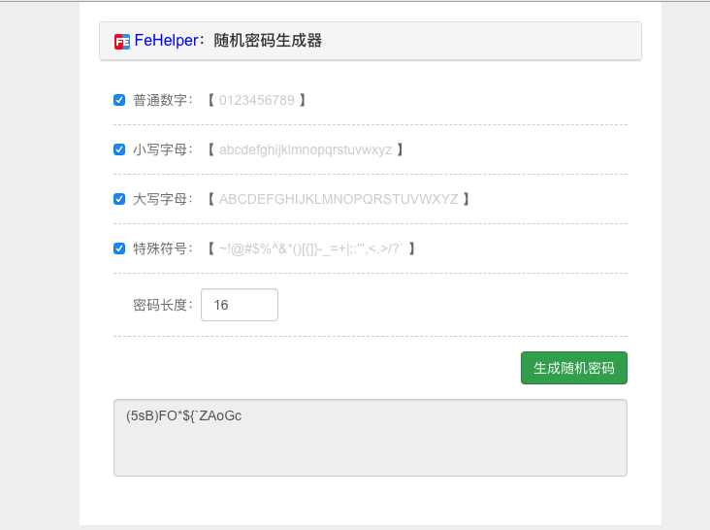Click the 随机密码生成器 title text
The height and width of the screenshot is (530, 710).
pyautogui.click(x=268, y=41)
